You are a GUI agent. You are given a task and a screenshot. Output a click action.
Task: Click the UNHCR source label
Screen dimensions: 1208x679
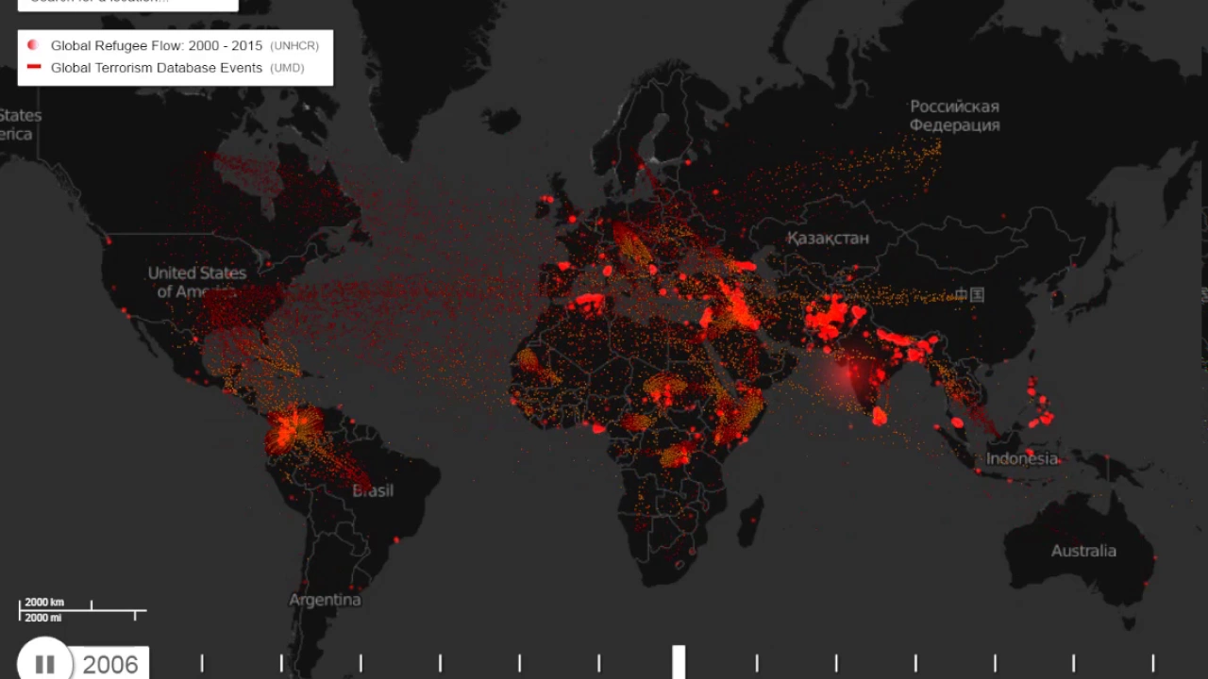click(x=294, y=45)
